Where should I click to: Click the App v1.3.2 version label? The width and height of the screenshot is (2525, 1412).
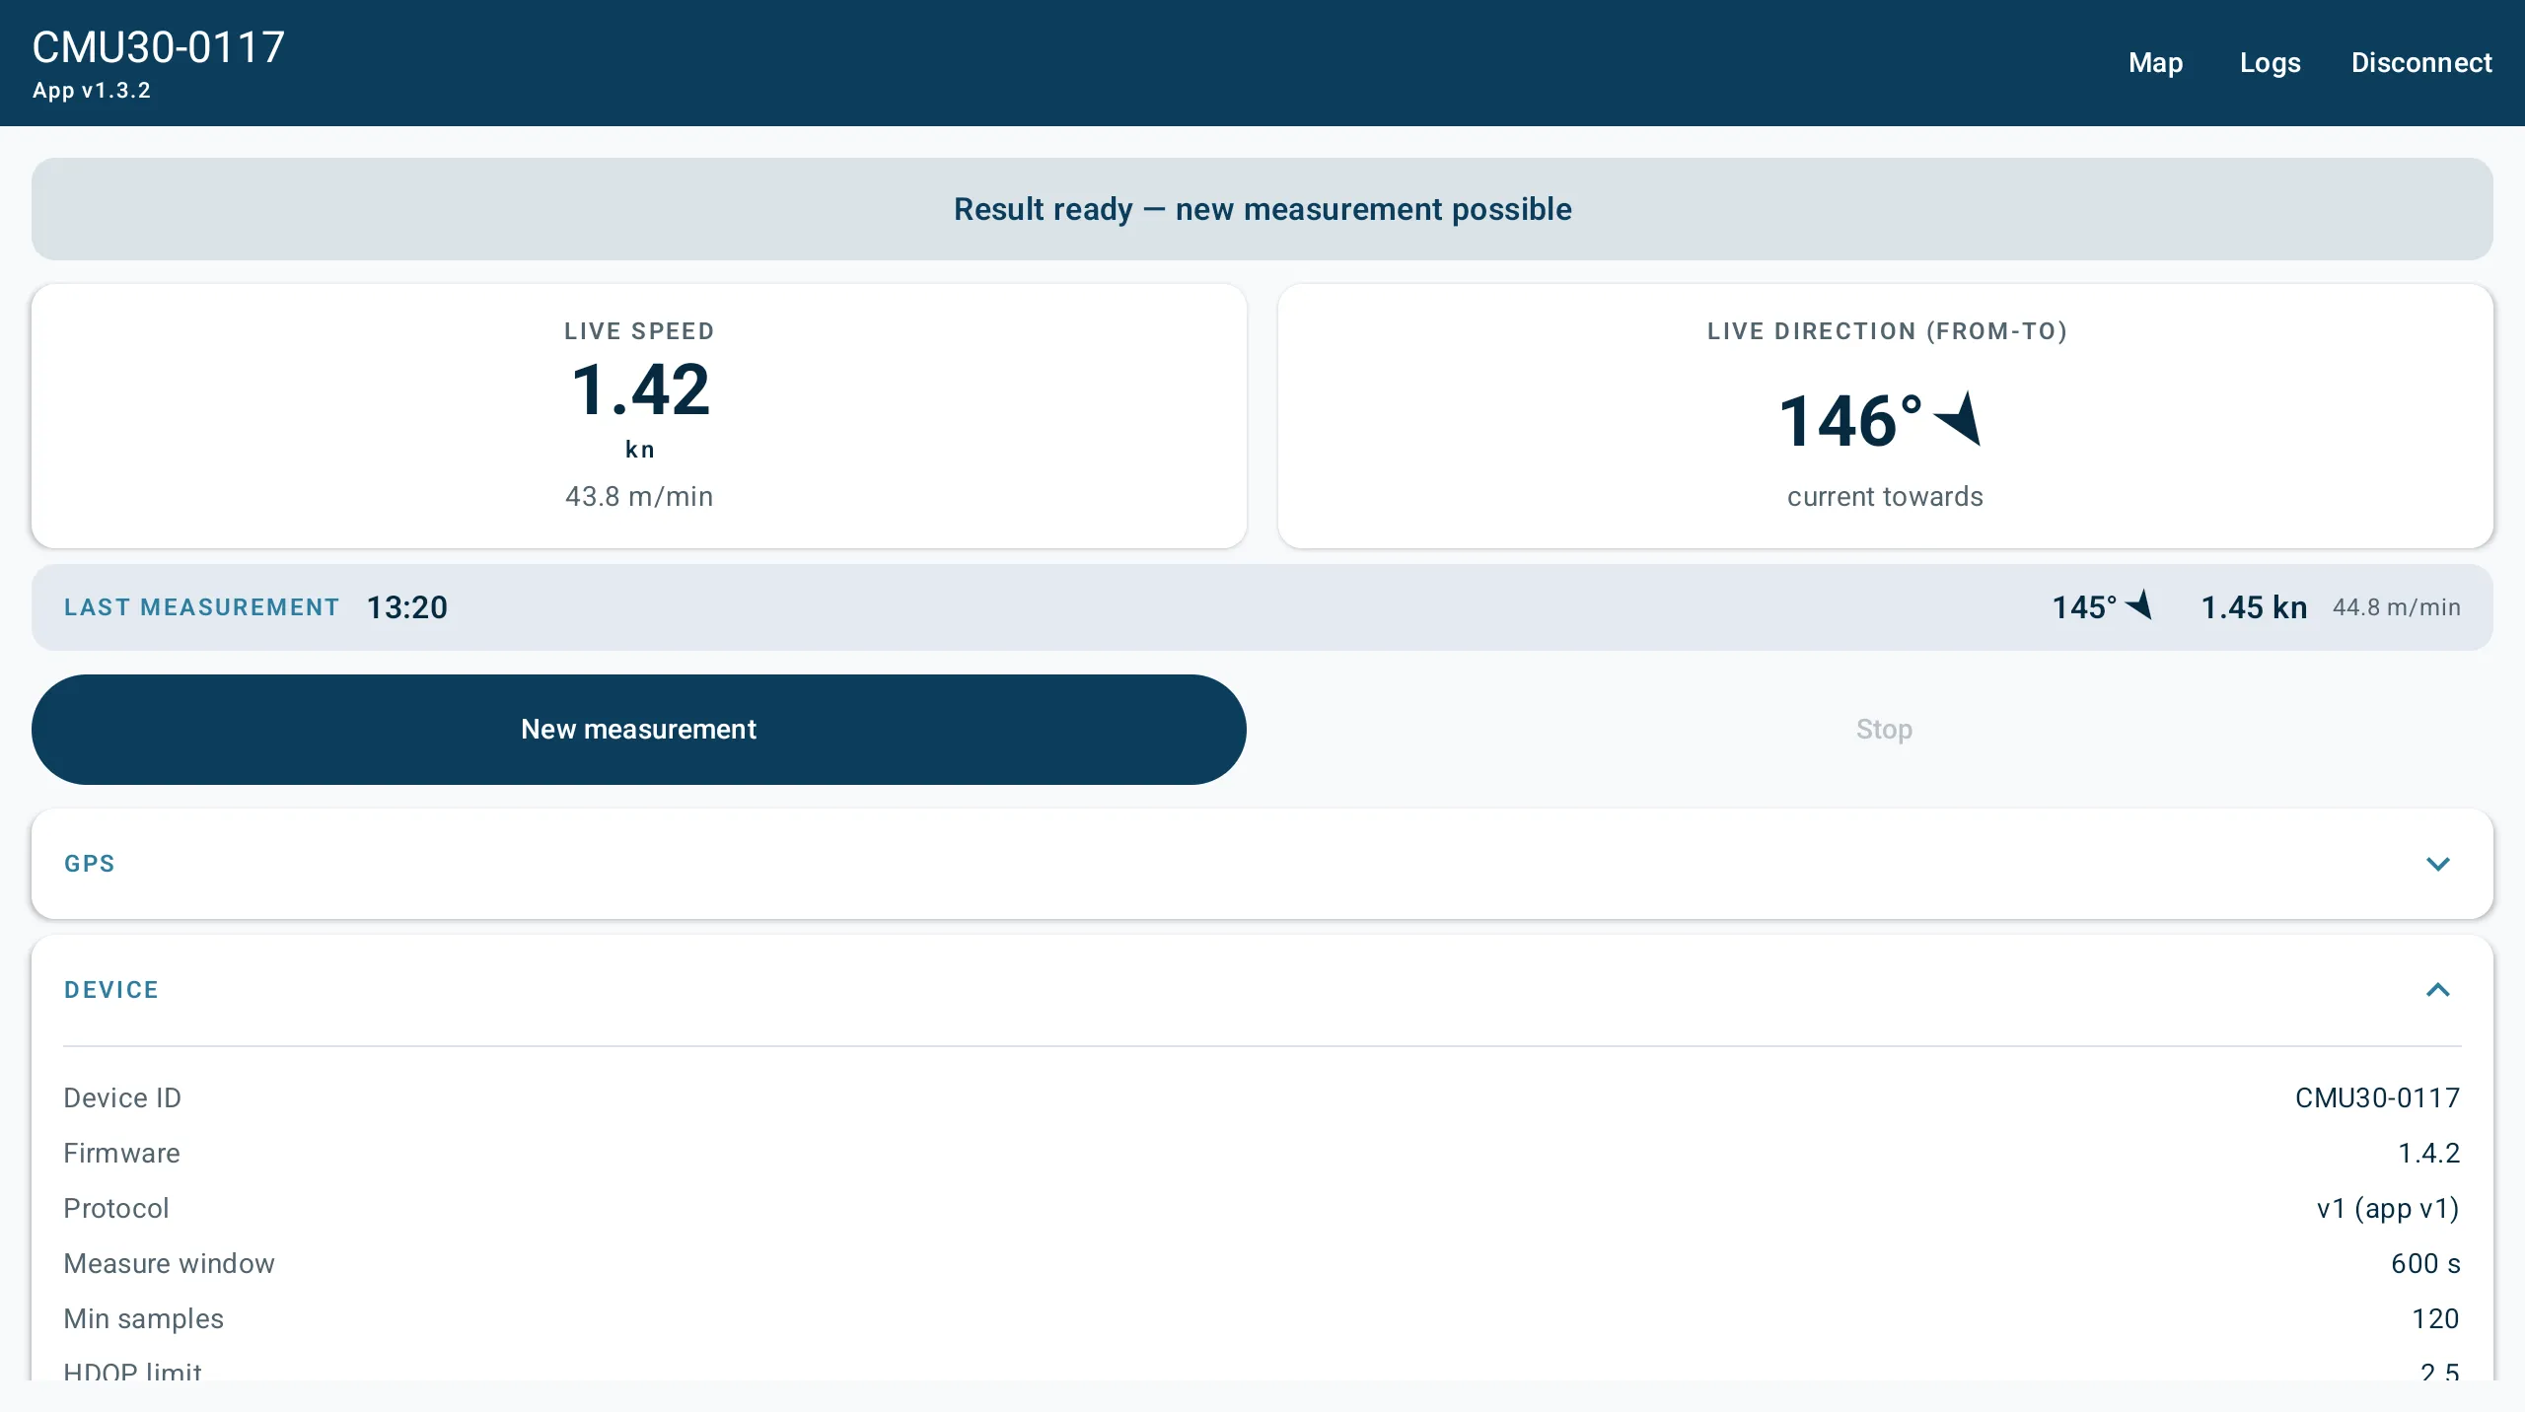coord(92,91)
